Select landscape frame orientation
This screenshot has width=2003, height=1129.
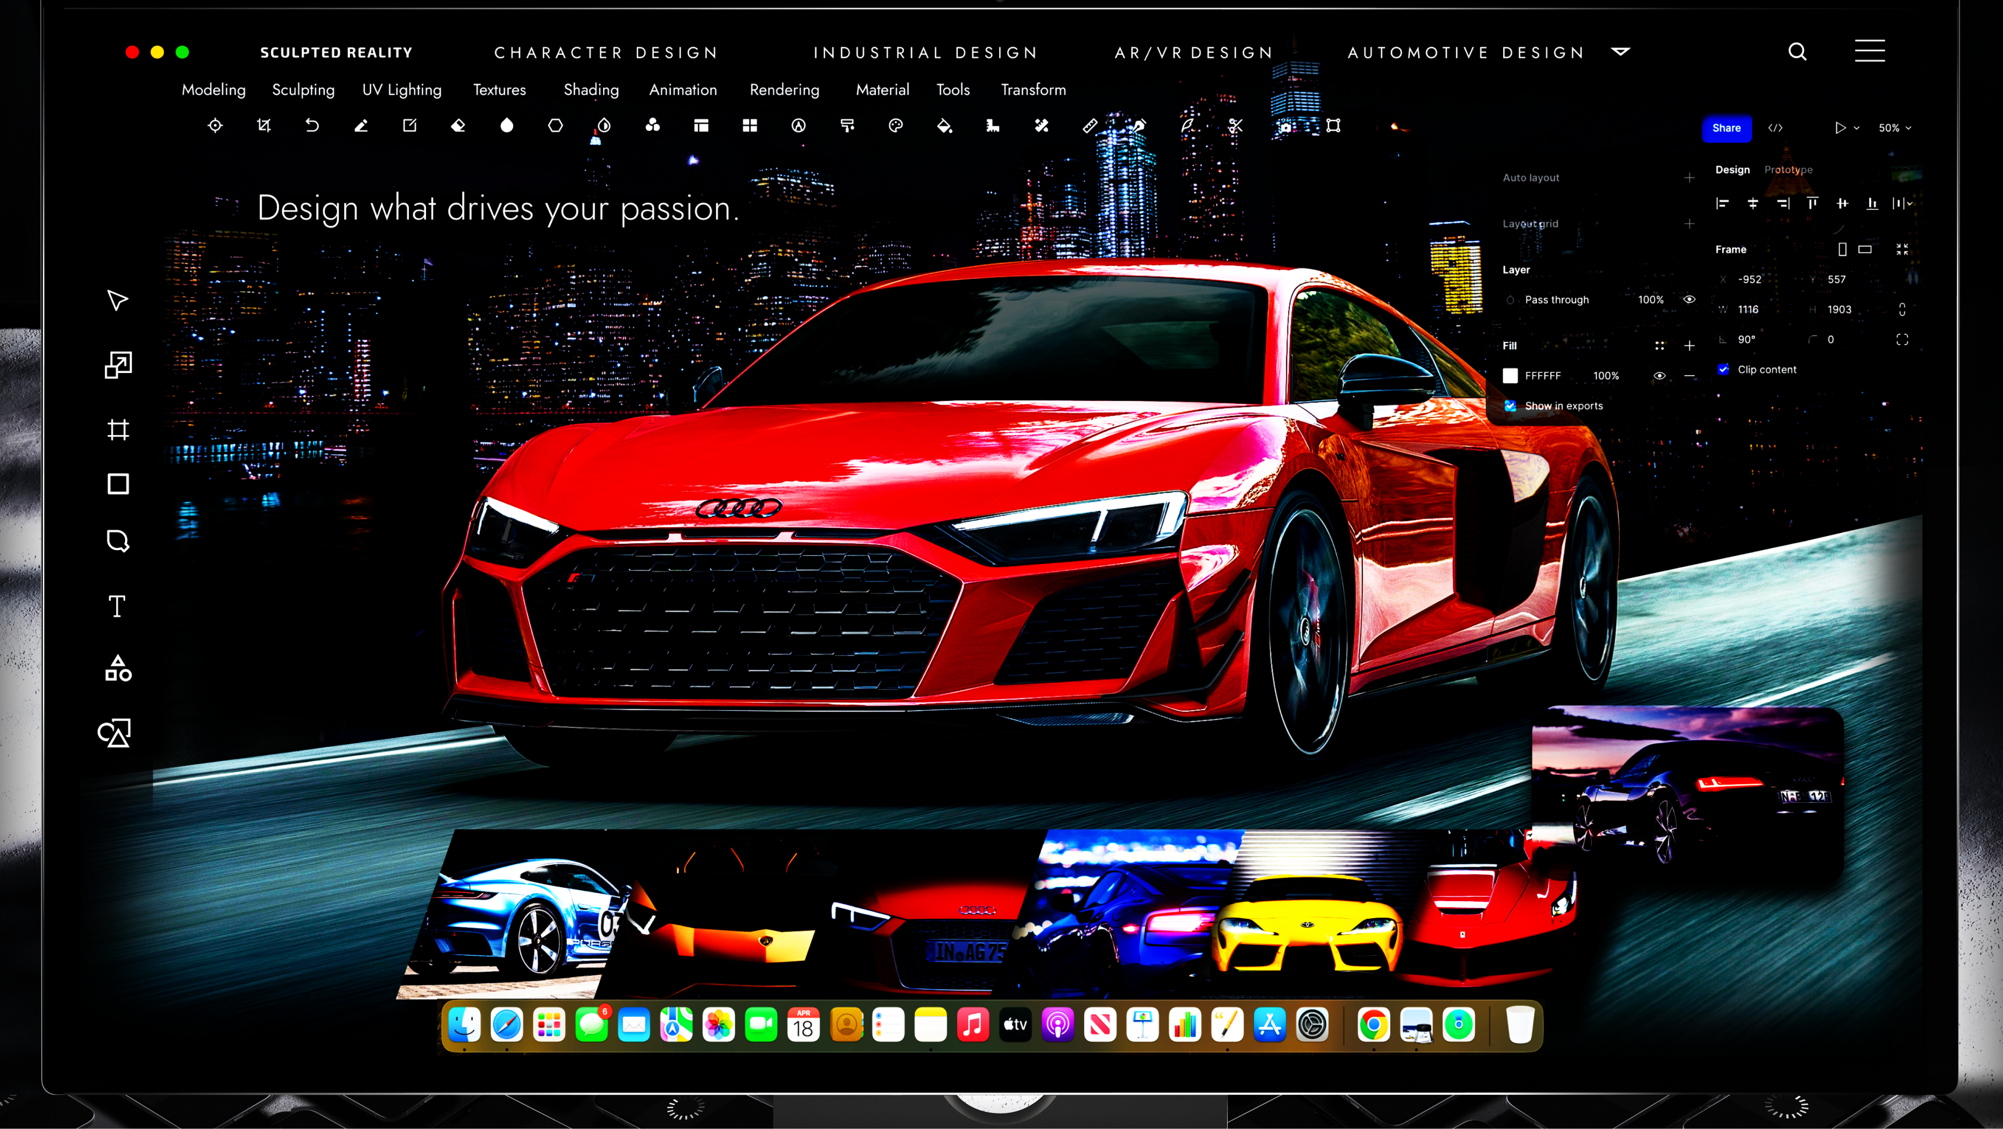(x=1864, y=249)
